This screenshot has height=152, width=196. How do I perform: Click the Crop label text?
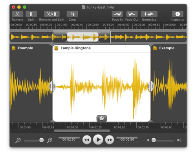click(72, 20)
